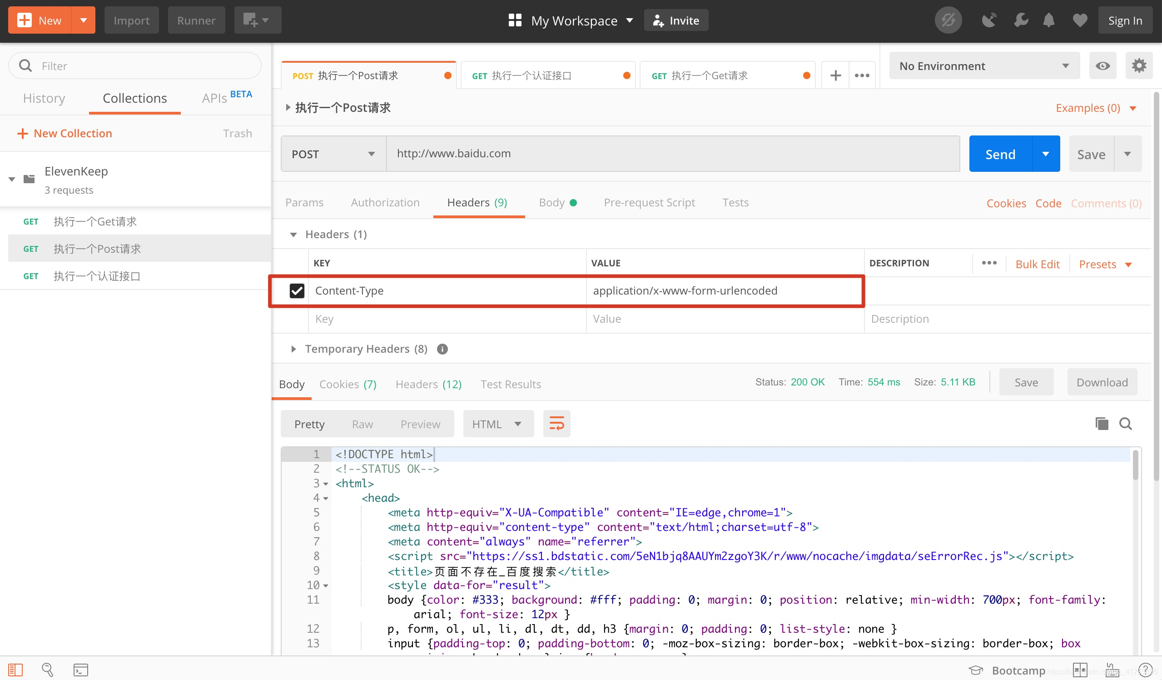Select the Preview response tab
1162x680 pixels.
click(x=420, y=424)
